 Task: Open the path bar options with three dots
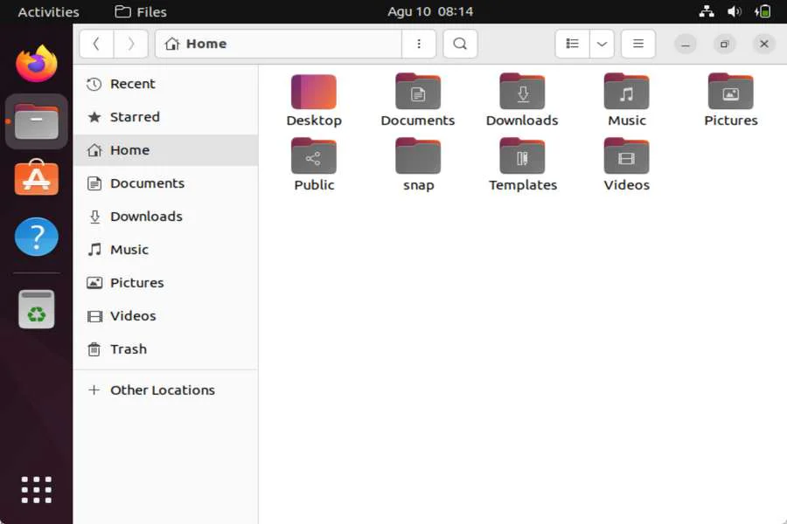click(419, 44)
